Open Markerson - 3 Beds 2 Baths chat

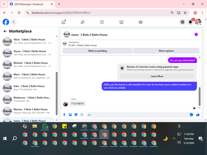[28, 99]
